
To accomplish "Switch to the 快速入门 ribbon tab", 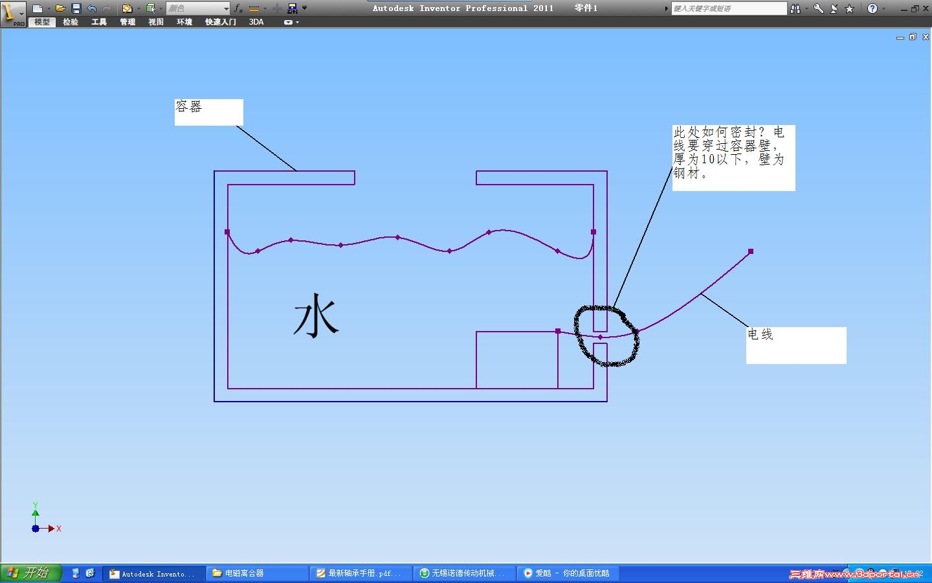I will pyautogui.click(x=221, y=22).
